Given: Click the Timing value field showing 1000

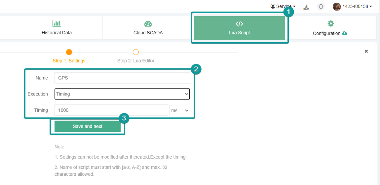Looking at the screenshot, I should [111, 110].
